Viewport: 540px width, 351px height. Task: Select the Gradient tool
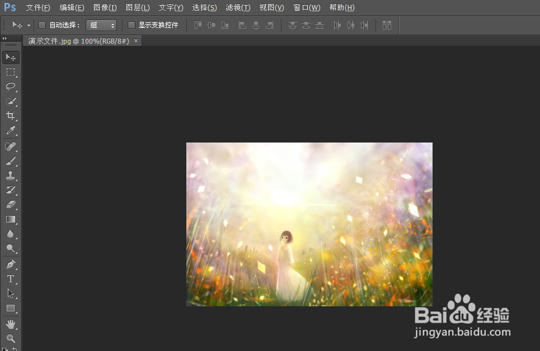click(x=11, y=219)
